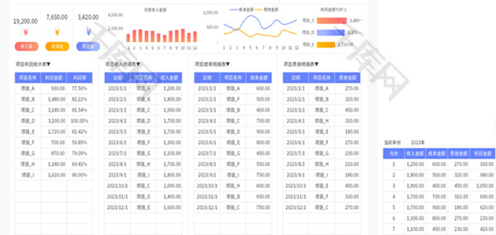Click the blue 费用金 pill button
496x235 pixels.
[88, 46]
